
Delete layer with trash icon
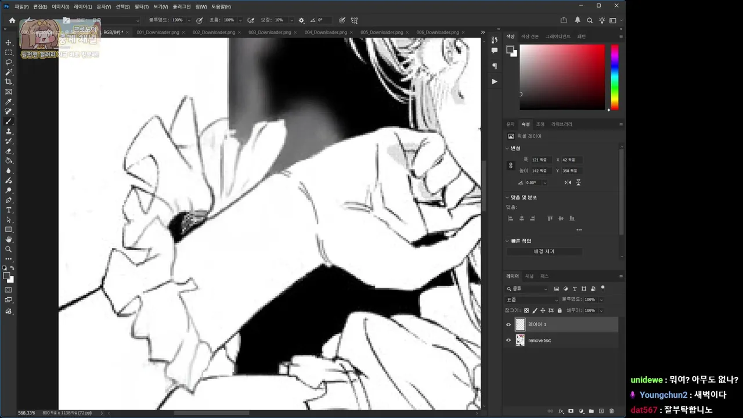coord(612,411)
